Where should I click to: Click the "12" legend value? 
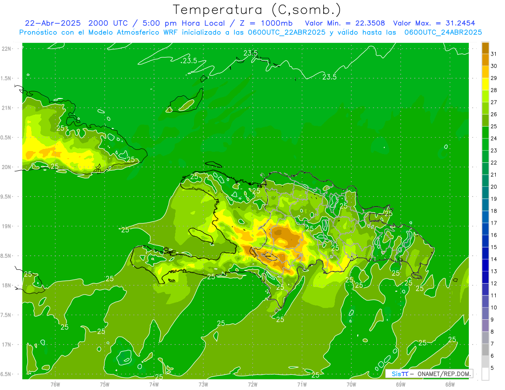pyautogui.click(x=494, y=284)
